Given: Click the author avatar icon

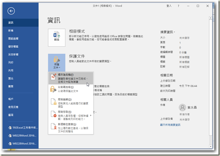Looking at the screenshot, I should point(182,107).
